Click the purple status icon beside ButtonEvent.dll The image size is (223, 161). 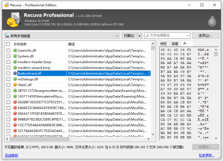(15, 73)
